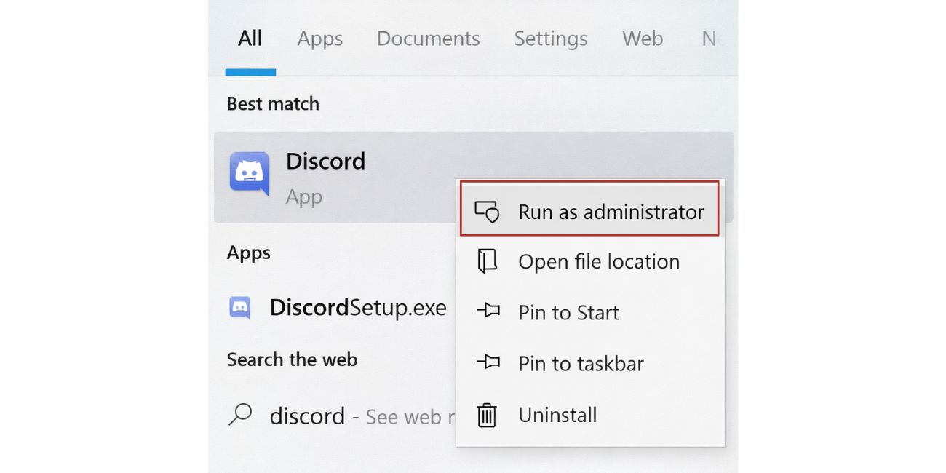Select Open file location

tap(599, 261)
